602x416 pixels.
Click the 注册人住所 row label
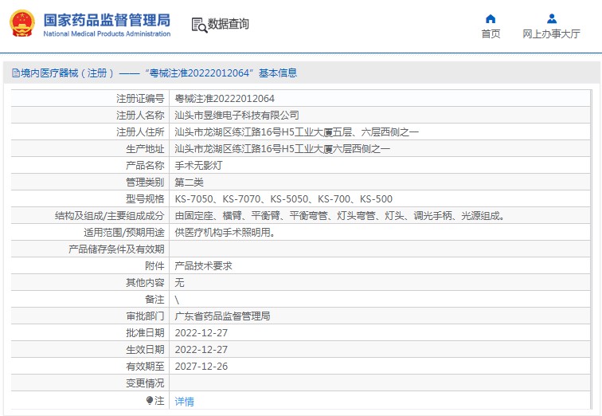pos(140,132)
